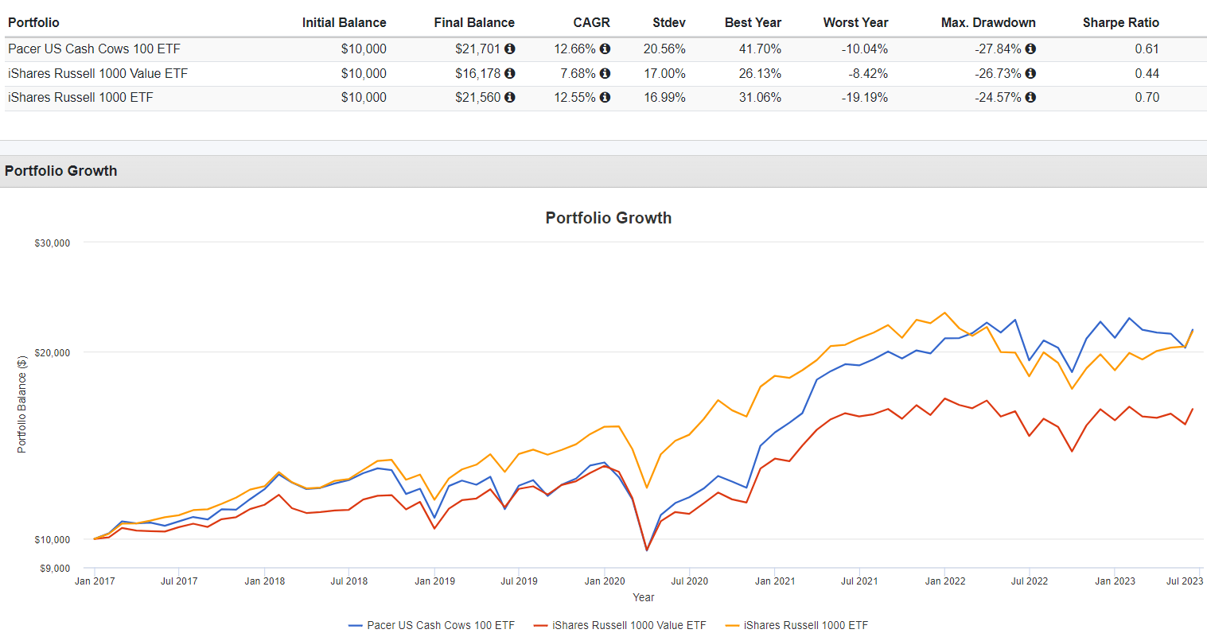Click the CAGR column header
1207x641 pixels.
[x=591, y=22]
